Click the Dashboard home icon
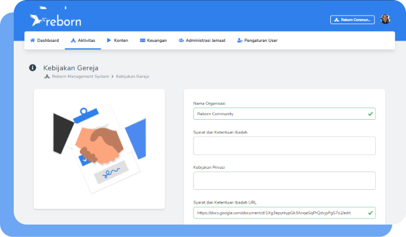Image resolution: width=406 pixels, height=237 pixels. (x=33, y=41)
